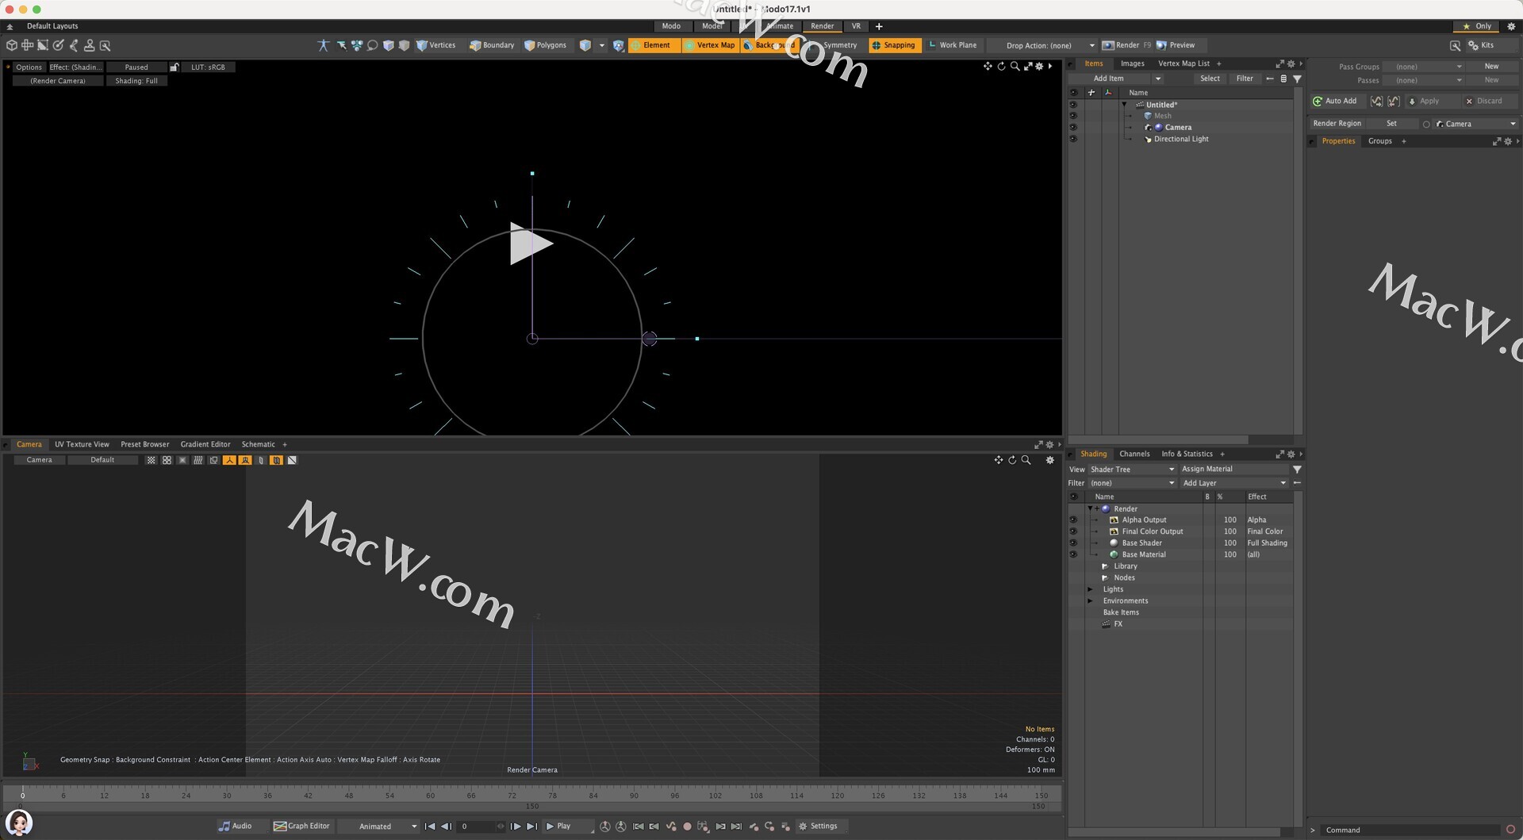Toggle the Only star button

pos(1477,26)
